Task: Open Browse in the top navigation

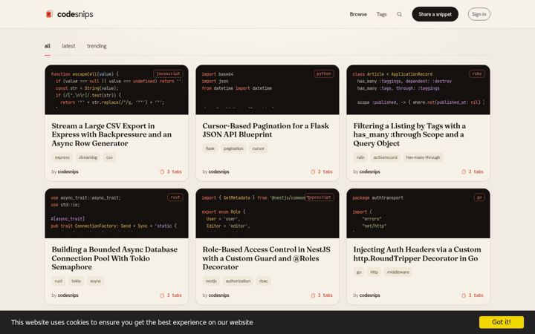Action: point(358,14)
